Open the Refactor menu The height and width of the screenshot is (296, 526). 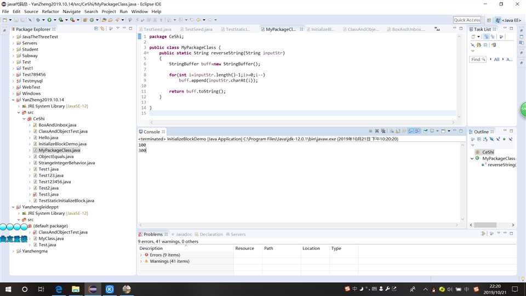tap(50, 12)
